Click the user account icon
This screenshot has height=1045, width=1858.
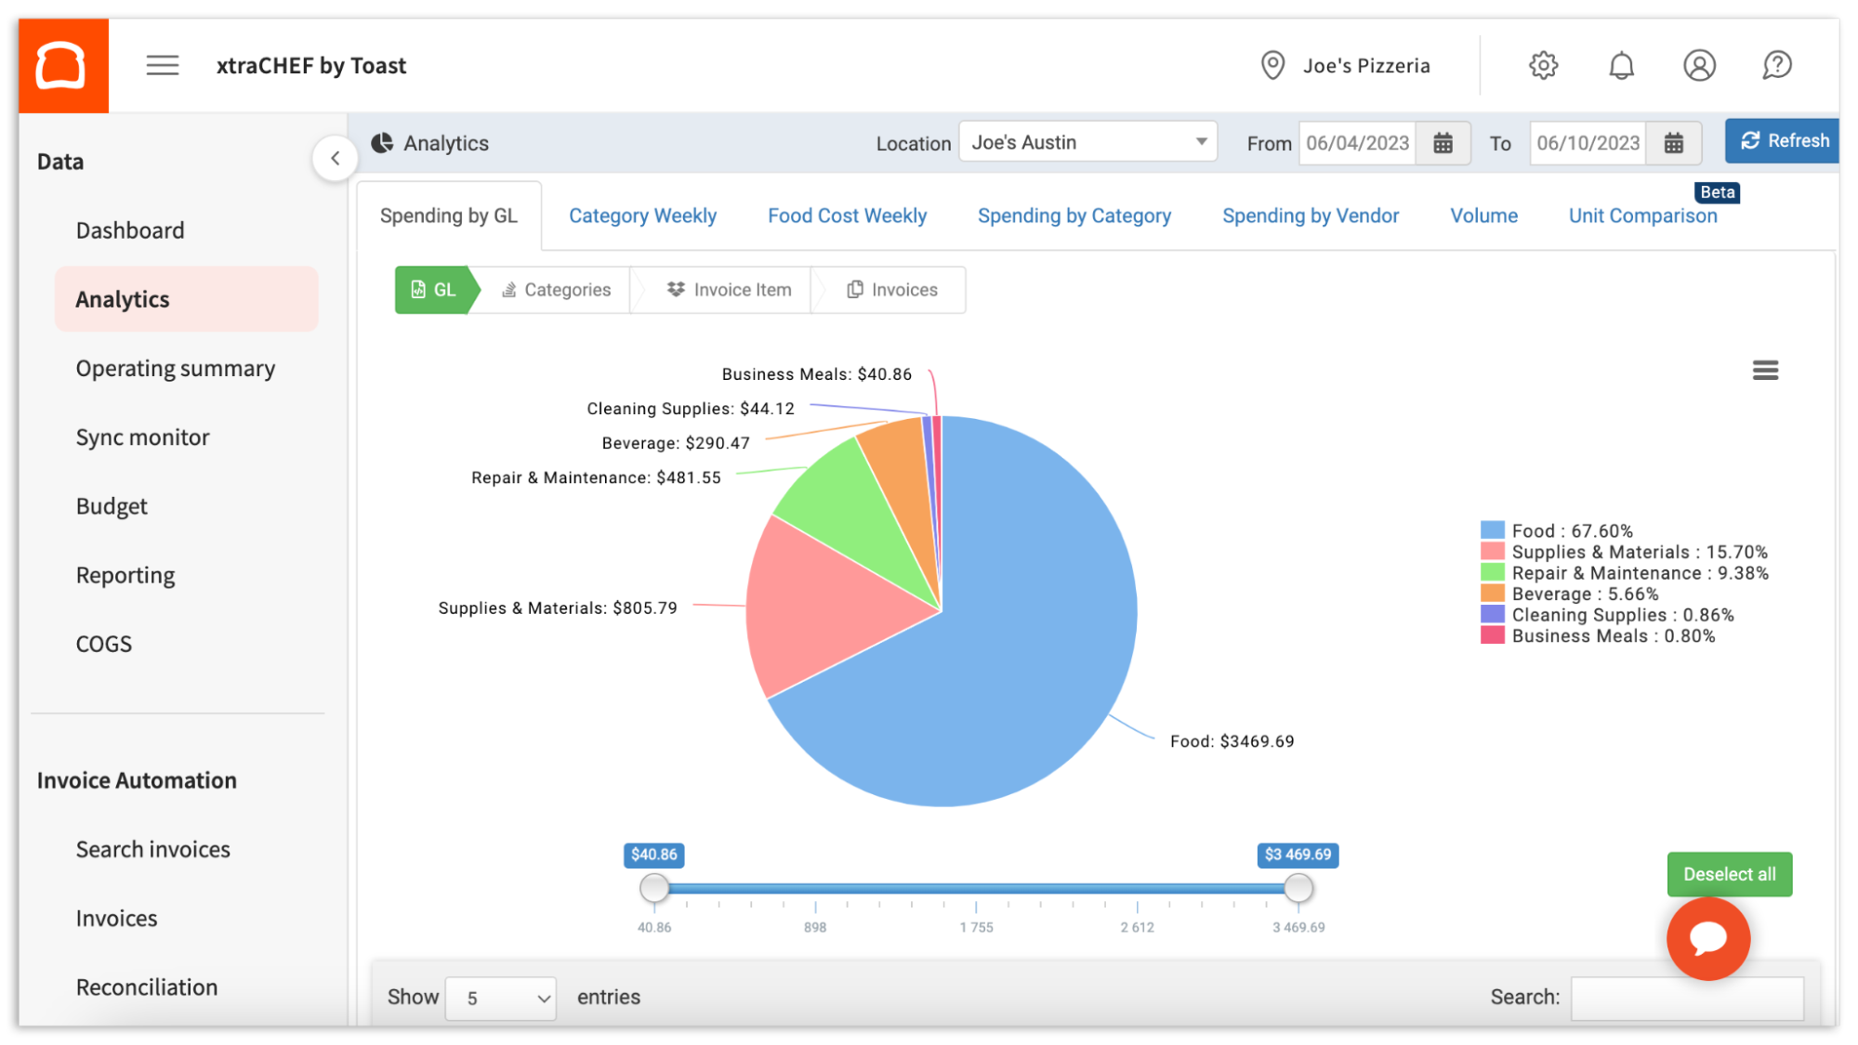(x=1699, y=65)
